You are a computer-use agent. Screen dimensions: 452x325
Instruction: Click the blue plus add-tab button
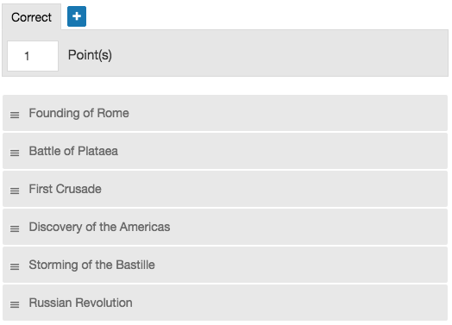77,16
